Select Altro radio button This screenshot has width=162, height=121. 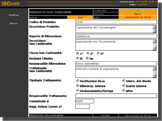click(x=124, y=91)
